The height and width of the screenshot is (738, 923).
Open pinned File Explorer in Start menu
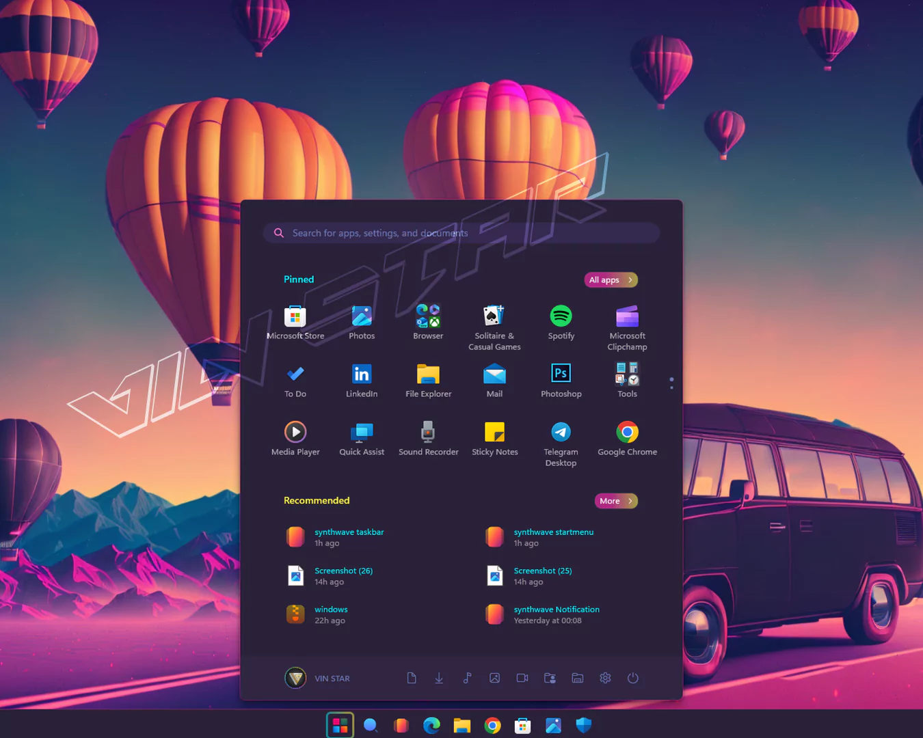428,380
